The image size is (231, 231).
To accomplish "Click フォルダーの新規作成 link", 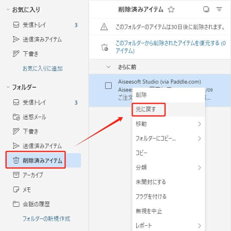I will 47,219.
